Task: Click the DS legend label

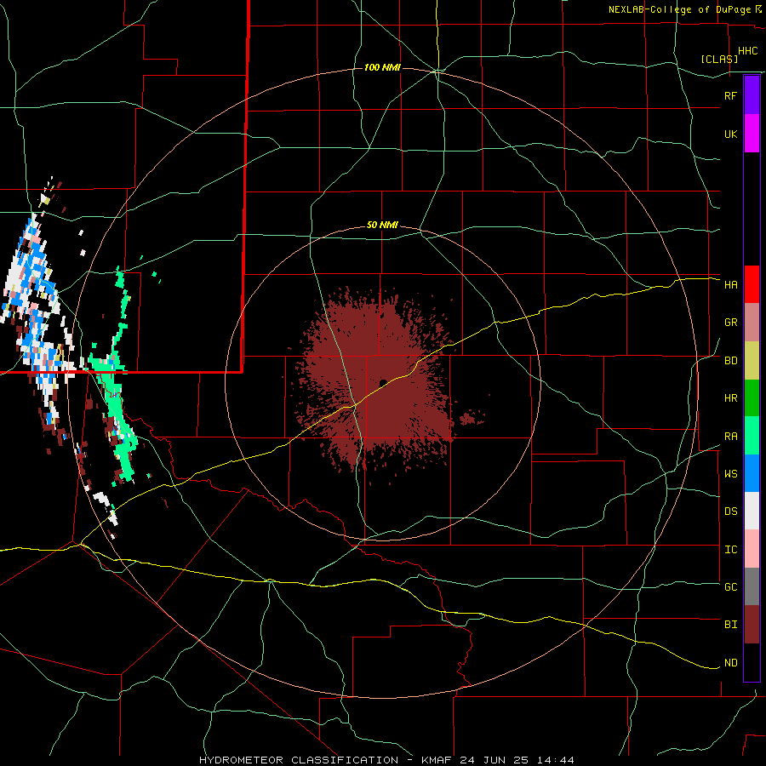Action: click(730, 512)
